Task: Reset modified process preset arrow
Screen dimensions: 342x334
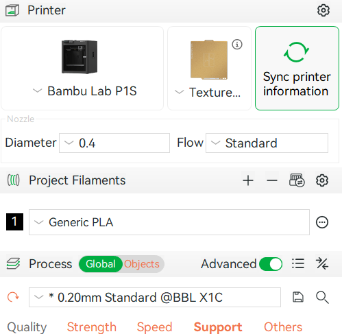Action: pyautogui.click(x=13, y=297)
